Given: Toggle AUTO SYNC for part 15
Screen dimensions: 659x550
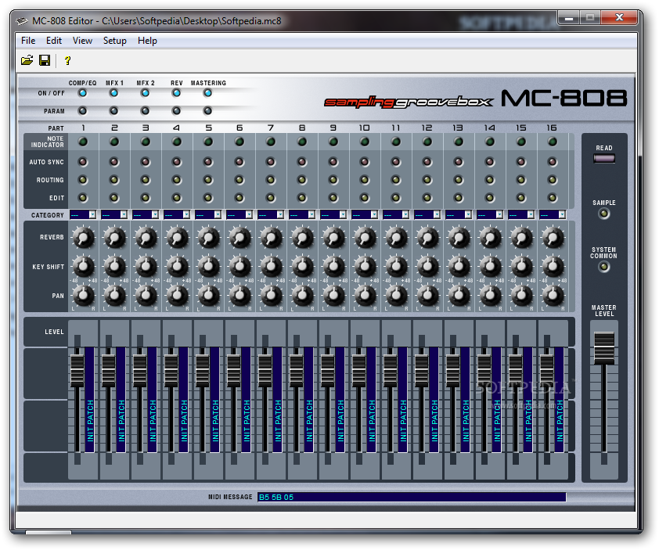Looking at the screenshot, I should click(521, 162).
